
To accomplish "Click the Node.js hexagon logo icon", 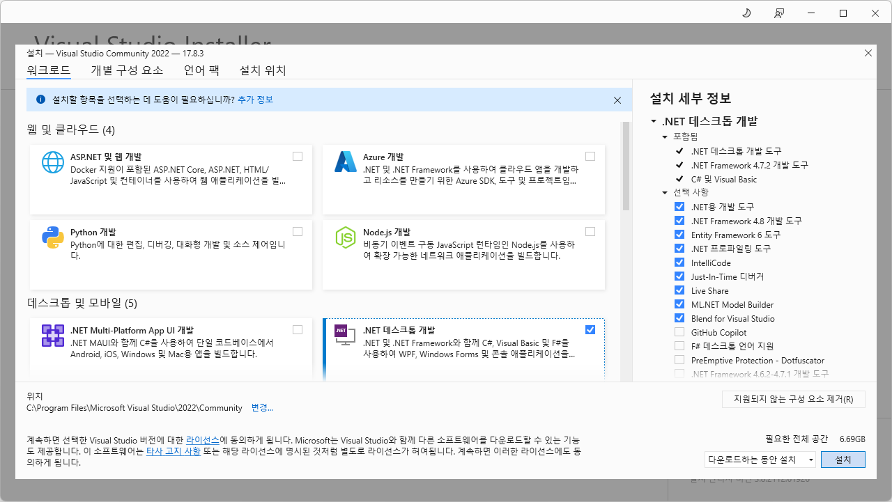I will [x=346, y=237].
